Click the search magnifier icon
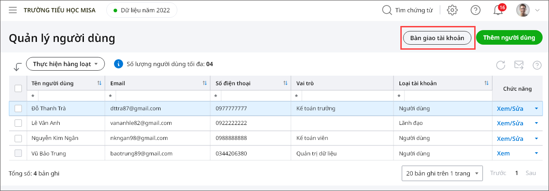 coord(387,10)
